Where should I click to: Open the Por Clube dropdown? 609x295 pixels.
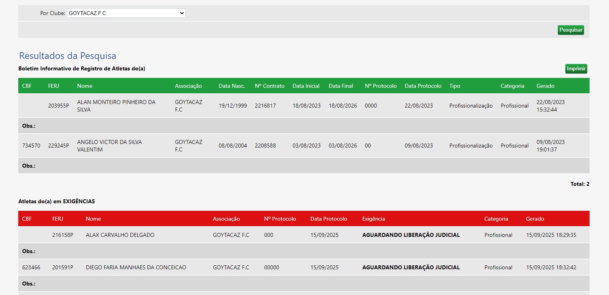pyautogui.click(x=126, y=13)
